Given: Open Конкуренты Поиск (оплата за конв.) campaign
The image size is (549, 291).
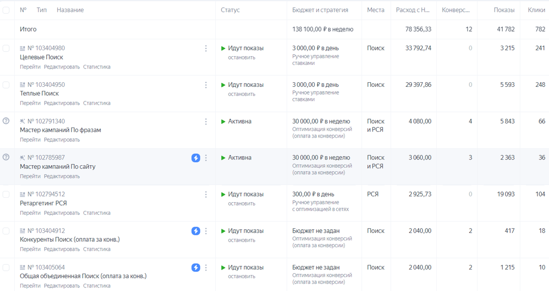Looking at the screenshot, I should pos(70,240).
